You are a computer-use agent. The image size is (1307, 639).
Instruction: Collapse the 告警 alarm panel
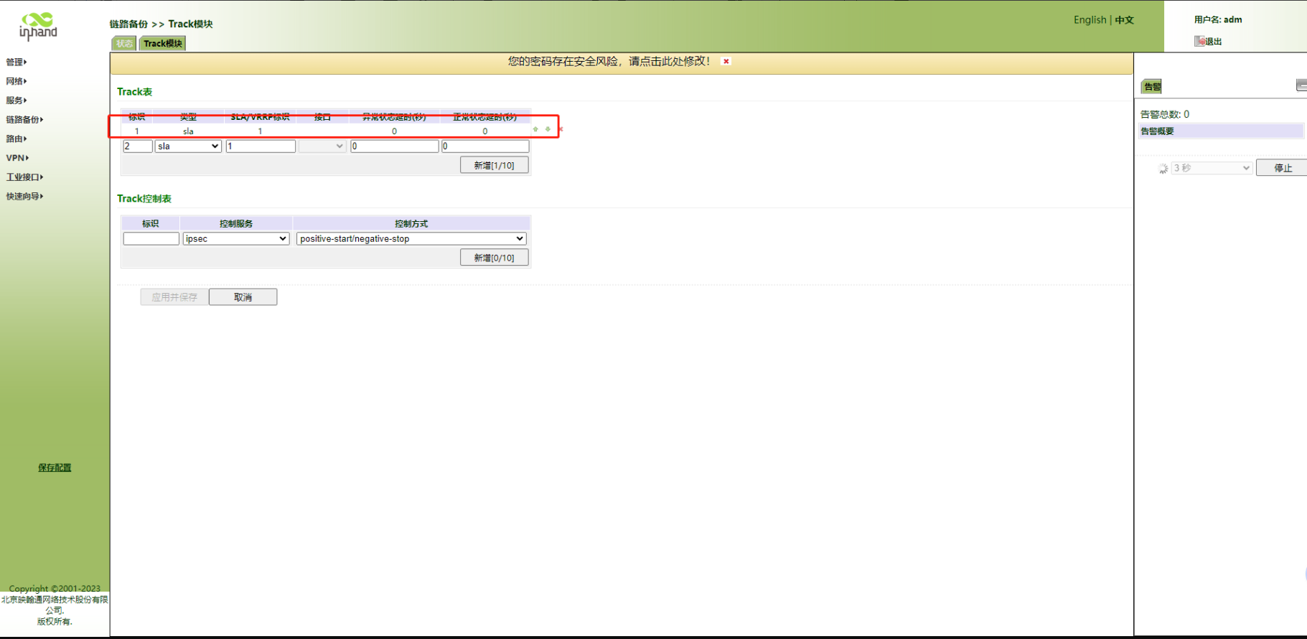pyautogui.click(x=1301, y=86)
